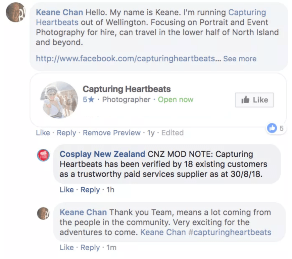
Task: Open Cosplay New Zealand page name link
Action: click(102, 154)
